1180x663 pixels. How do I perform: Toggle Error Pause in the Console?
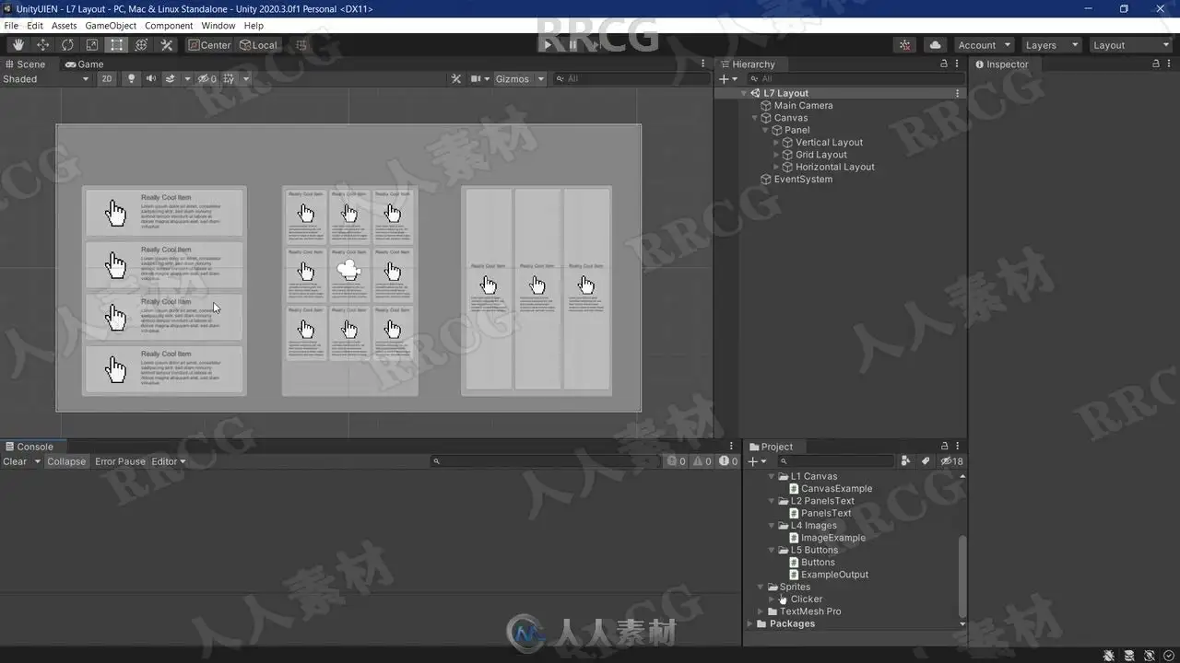120,461
